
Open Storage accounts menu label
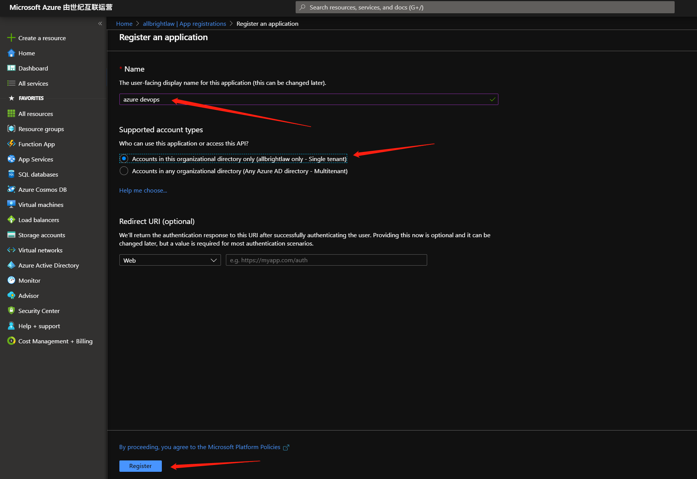click(x=42, y=235)
